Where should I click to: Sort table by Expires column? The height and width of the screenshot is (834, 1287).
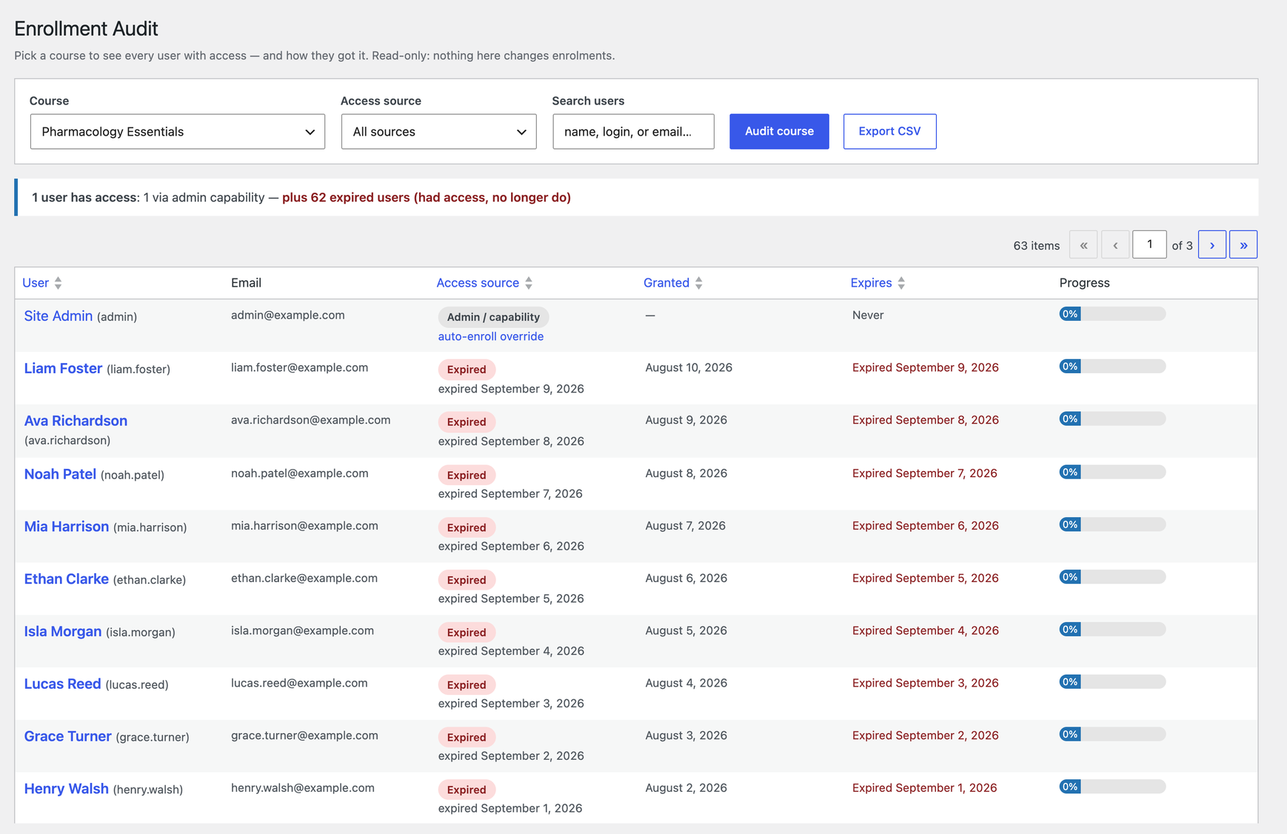coord(871,283)
